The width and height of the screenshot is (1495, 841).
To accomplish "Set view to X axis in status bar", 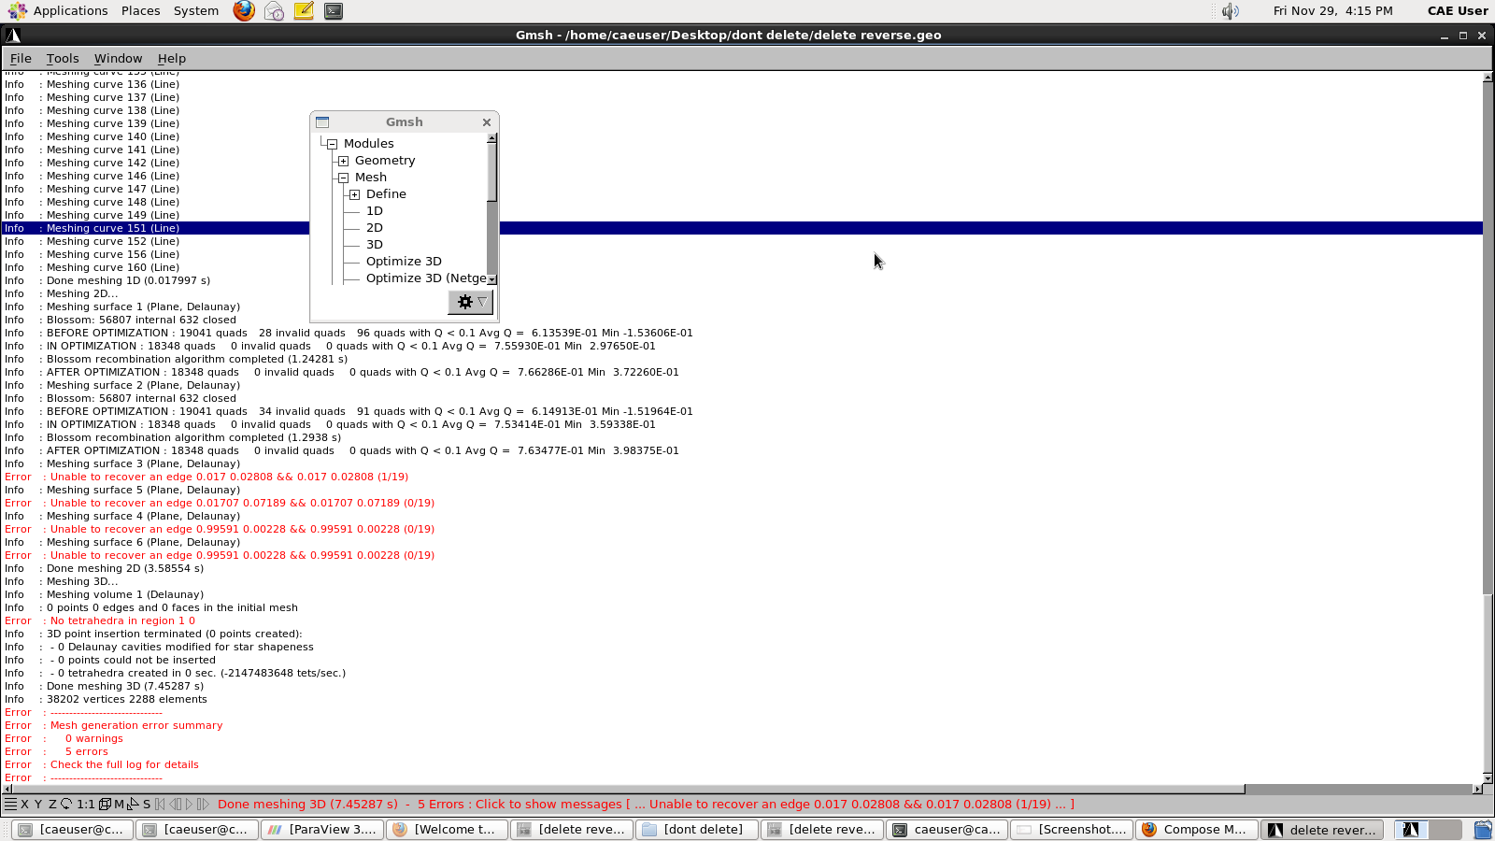I will [x=25, y=804].
